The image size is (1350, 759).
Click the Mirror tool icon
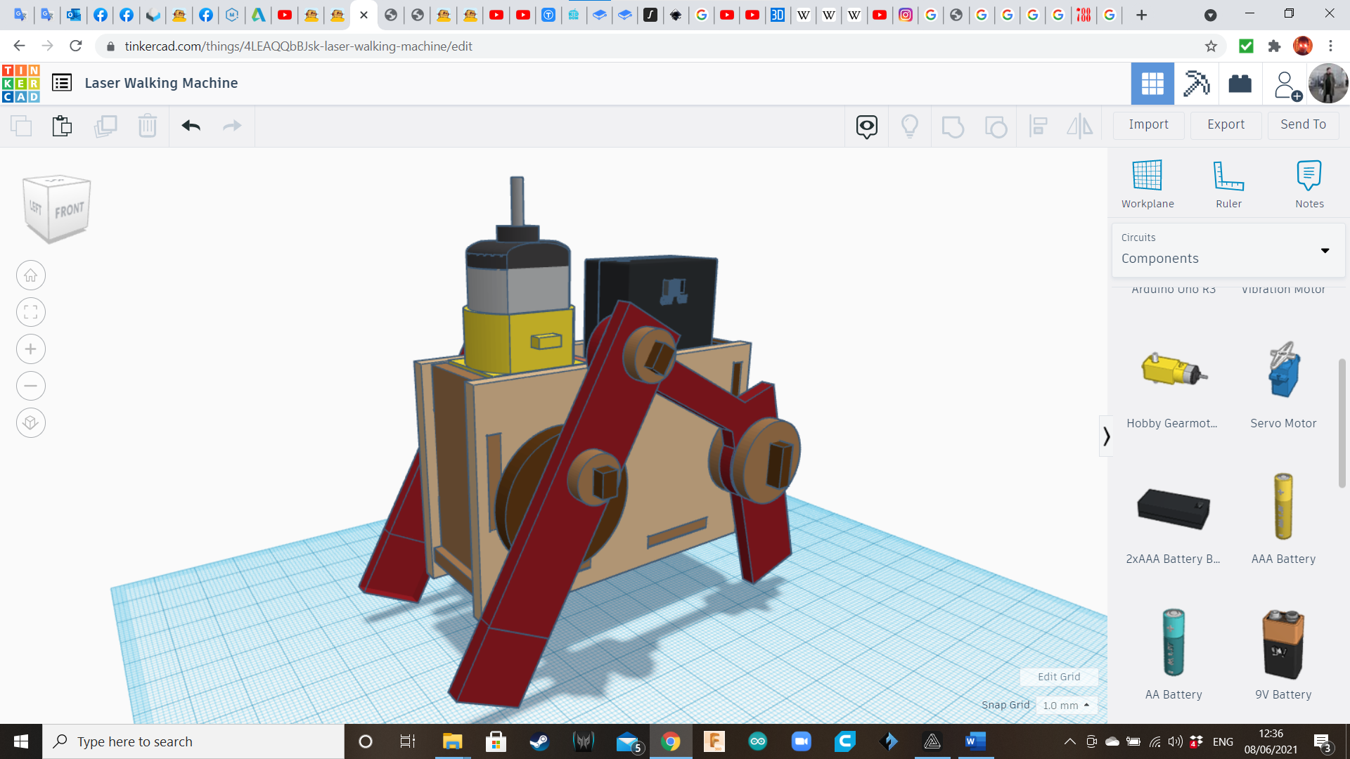[x=1079, y=126]
